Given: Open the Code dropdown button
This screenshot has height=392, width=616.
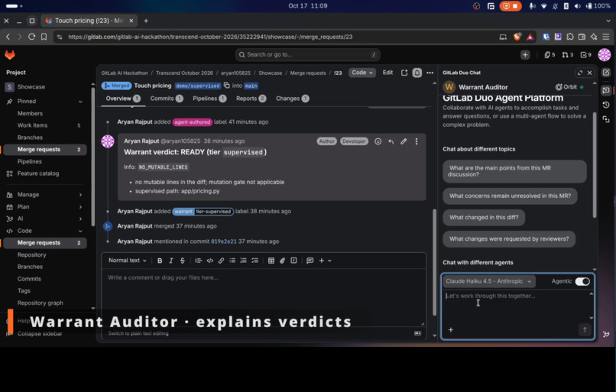Looking at the screenshot, I should [361, 73].
